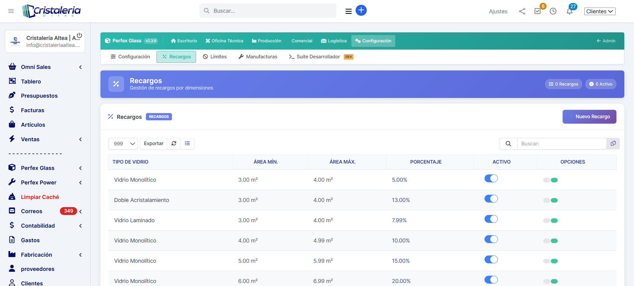Click the blue plus quick-create button
This screenshot has height=286, width=634.
click(361, 10)
